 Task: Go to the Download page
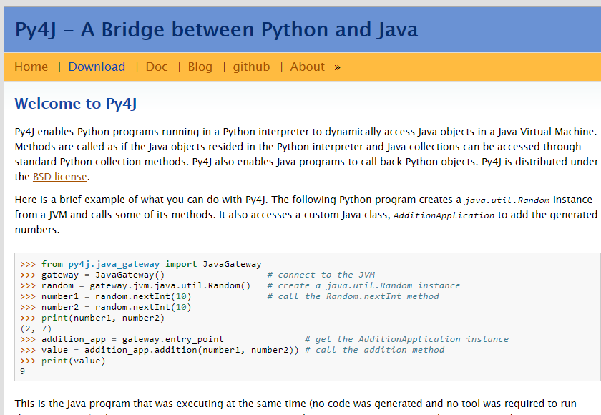pos(97,67)
